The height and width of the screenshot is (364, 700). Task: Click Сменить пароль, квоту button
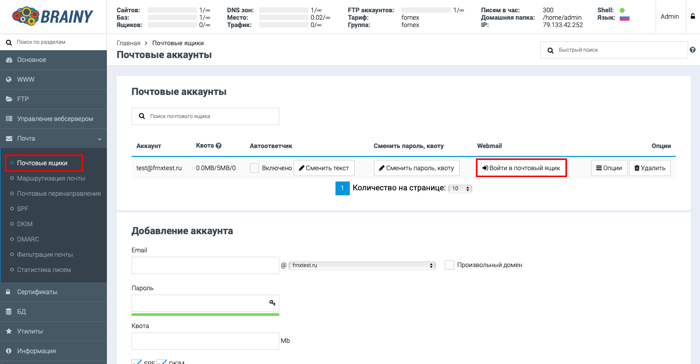tap(417, 168)
